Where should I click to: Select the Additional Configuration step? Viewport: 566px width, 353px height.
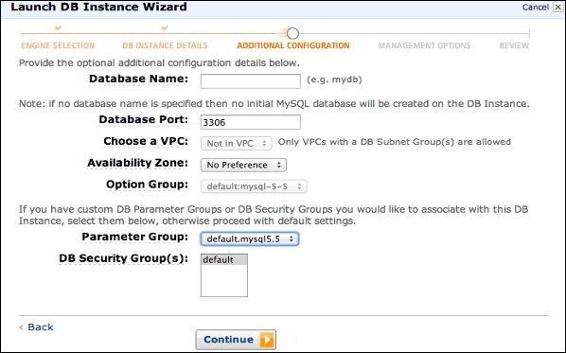(293, 45)
